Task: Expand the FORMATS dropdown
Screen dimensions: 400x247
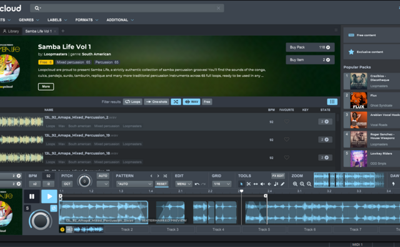Action: pyautogui.click(x=87, y=20)
